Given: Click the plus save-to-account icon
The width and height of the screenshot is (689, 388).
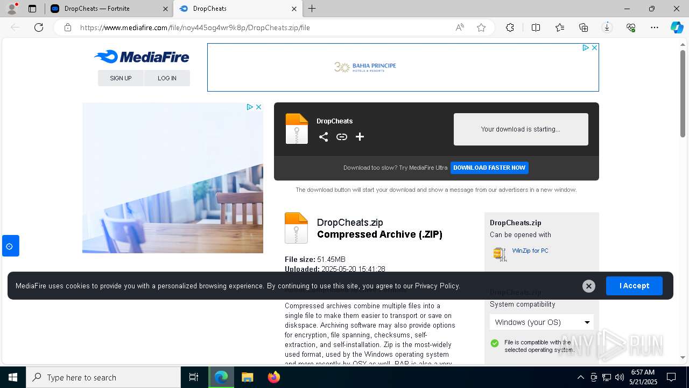Looking at the screenshot, I should (360, 137).
